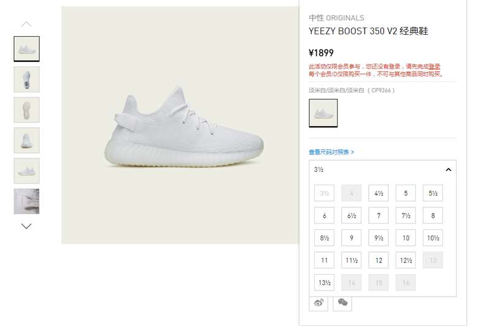Click the thumbnail gallery up arrow
490x326 pixels.
26,24
